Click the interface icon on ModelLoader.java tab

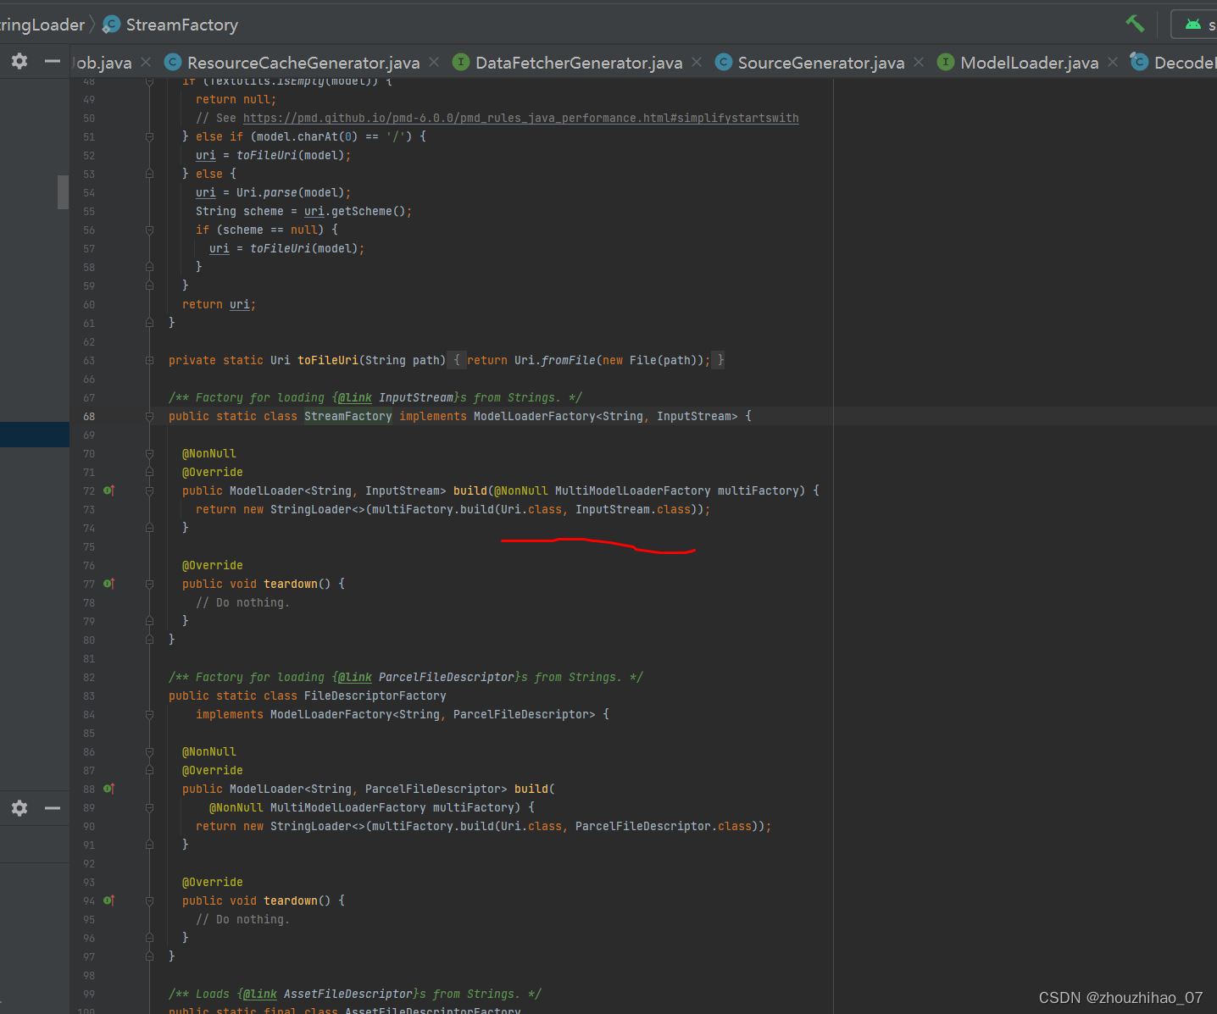point(946,62)
